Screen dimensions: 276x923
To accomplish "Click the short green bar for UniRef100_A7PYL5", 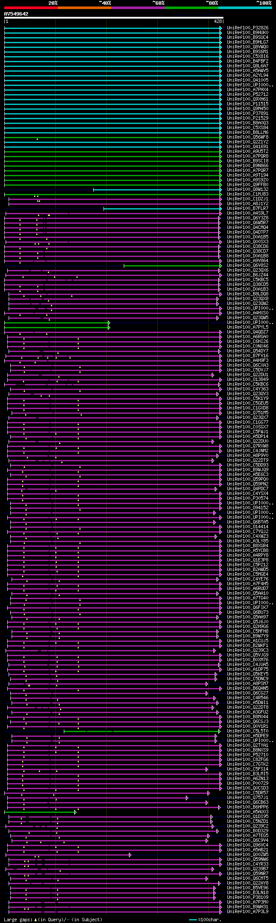I will tap(57, 327).
